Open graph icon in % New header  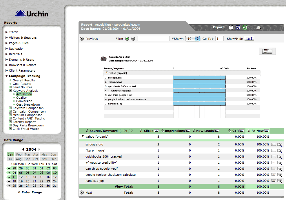pyautogui.click(x=267, y=131)
